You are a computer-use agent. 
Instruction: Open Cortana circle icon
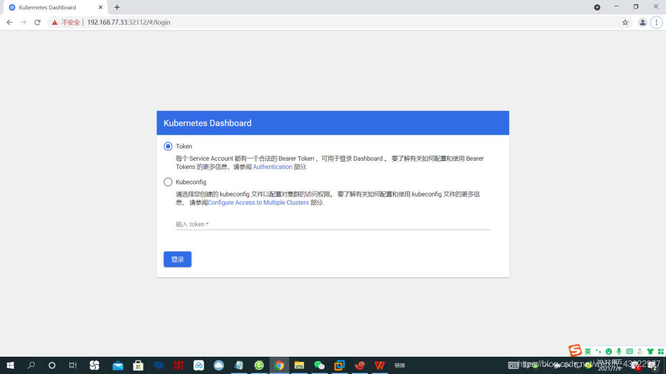point(52,365)
